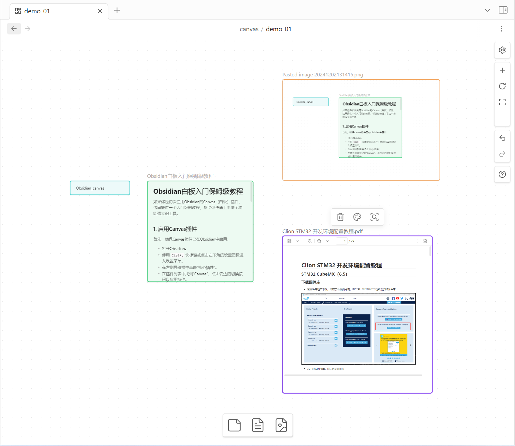Viewport: 515px width, 446px height.
Task: Zoom out of the canvas
Action: (502, 118)
